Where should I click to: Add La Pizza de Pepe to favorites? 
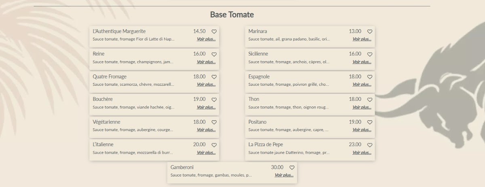click(x=370, y=145)
